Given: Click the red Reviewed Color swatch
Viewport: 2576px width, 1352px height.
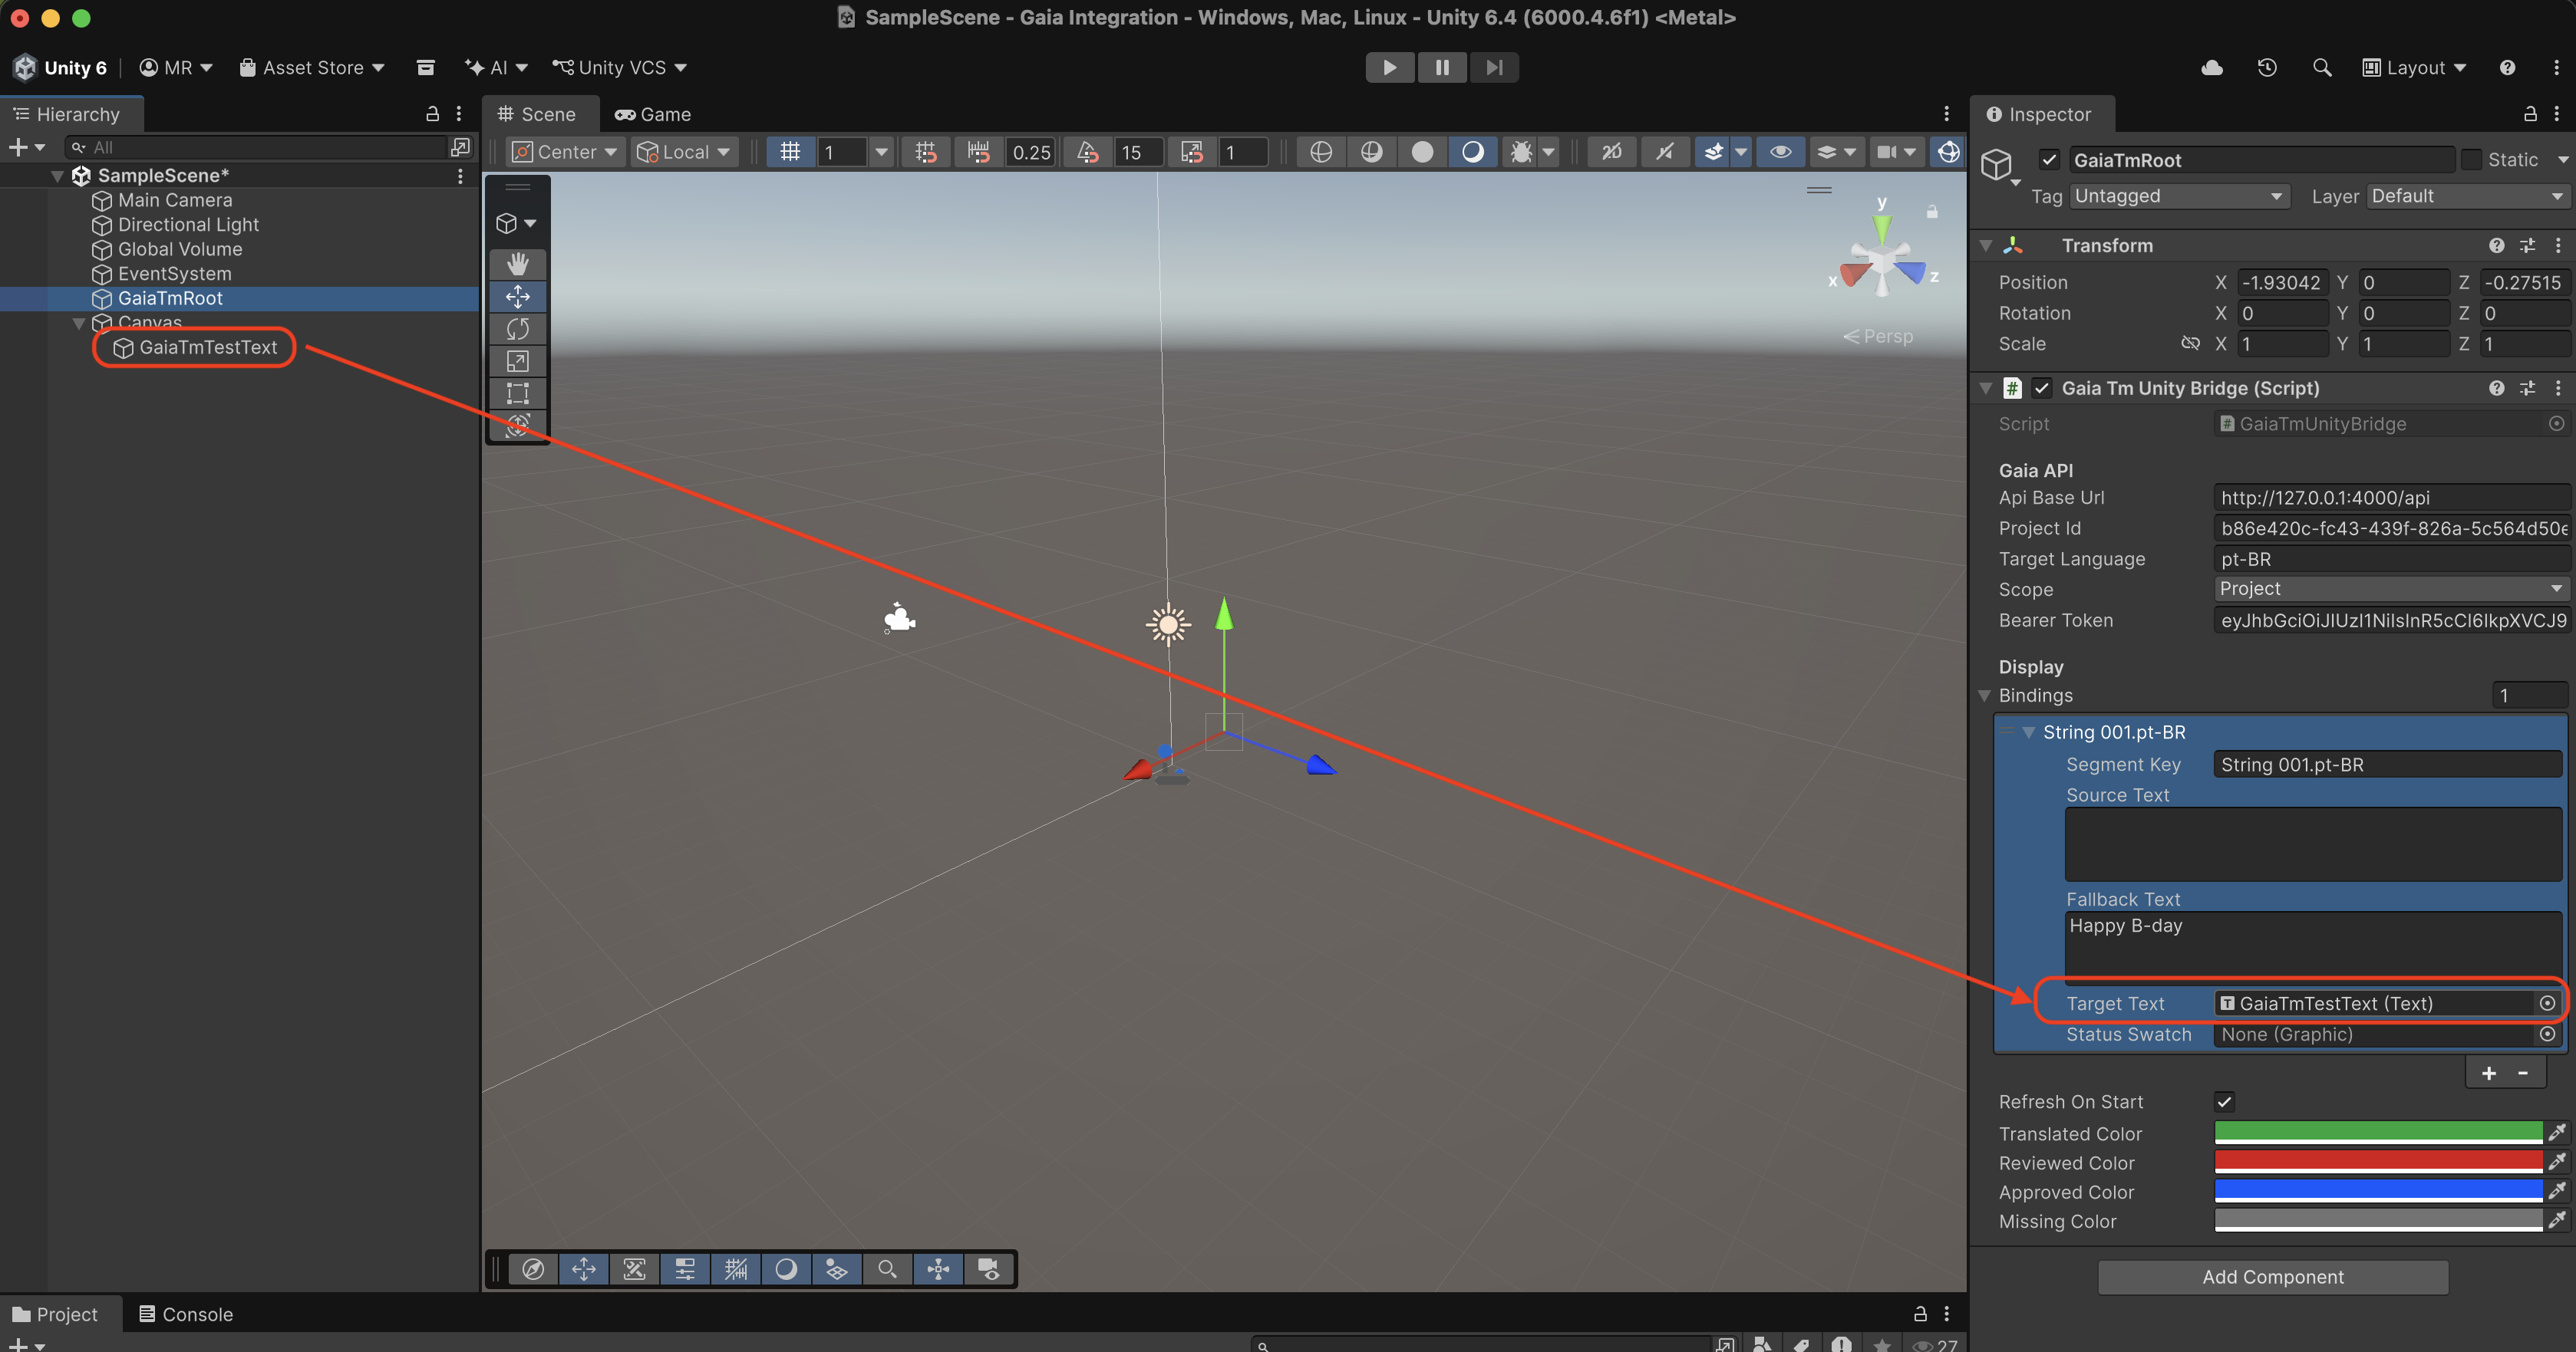Looking at the screenshot, I should click(x=2378, y=1162).
